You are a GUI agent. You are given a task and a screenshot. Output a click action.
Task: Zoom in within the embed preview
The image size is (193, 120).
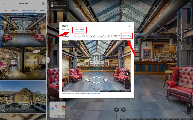127,81
